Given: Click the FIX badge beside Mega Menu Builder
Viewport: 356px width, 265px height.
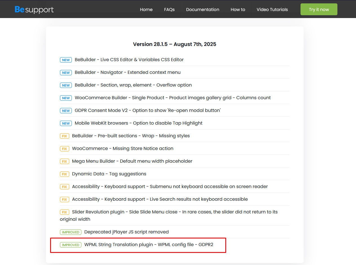Looking at the screenshot, I should (64, 162).
